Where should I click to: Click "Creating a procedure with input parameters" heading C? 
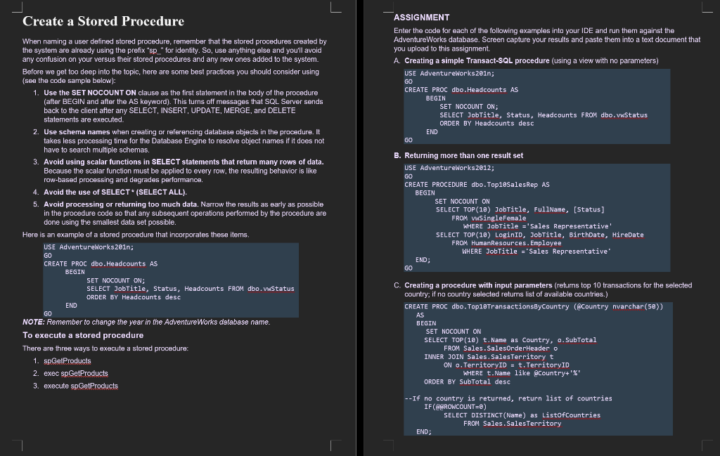pos(478,285)
